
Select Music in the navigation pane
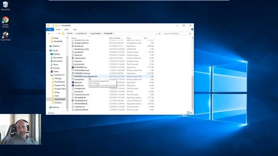tap(56, 65)
